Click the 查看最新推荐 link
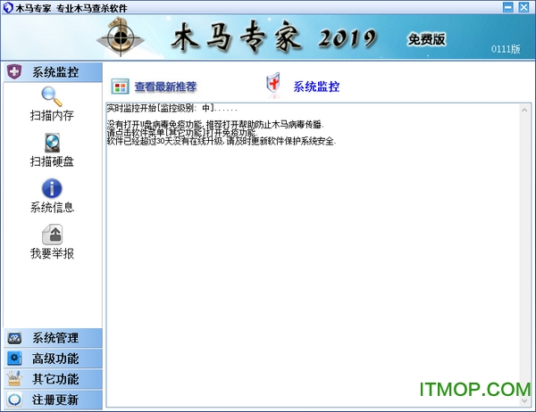The image size is (536, 412). tap(165, 87)
